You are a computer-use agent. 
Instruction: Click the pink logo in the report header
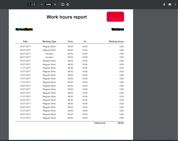(x=115, y=17)
